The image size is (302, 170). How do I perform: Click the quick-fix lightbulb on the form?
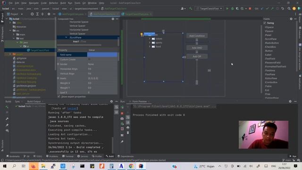[142, 34]
